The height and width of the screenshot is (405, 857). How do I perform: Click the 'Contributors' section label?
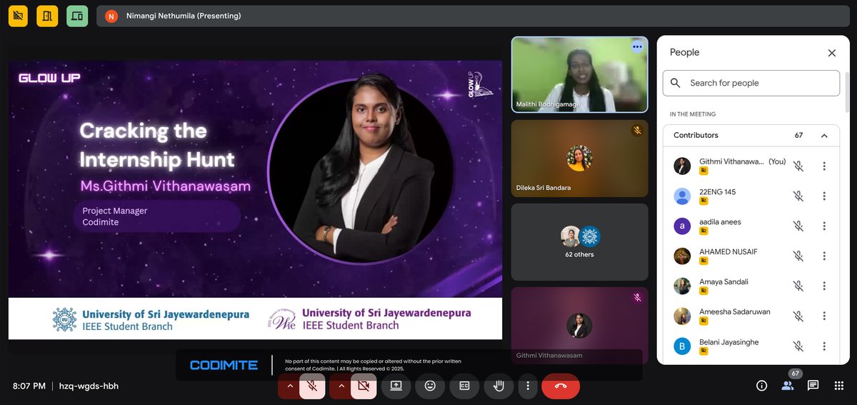point(696,135)
